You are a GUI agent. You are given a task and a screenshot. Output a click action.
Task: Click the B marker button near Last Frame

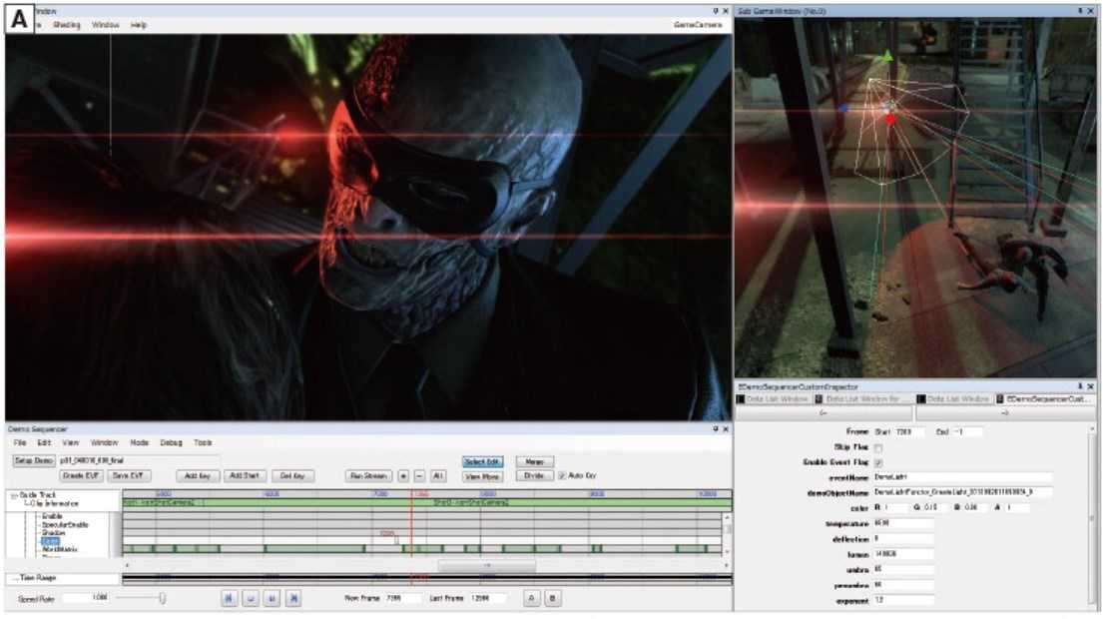click(552, 598)
